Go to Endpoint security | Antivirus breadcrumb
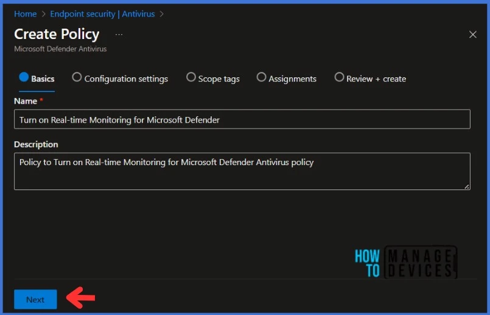 (102, 14)
